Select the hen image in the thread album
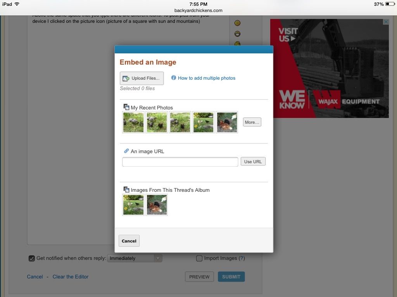This screenshot has height=297, width=397. click(157, 205)
